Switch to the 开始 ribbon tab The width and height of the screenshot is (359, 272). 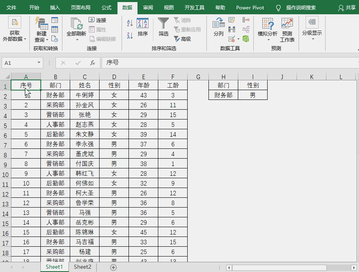pos(33,7)
